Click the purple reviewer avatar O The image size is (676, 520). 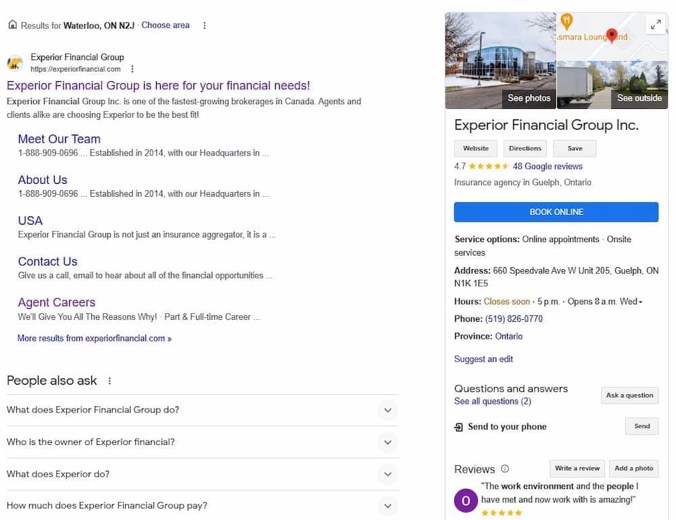(466, 500)
